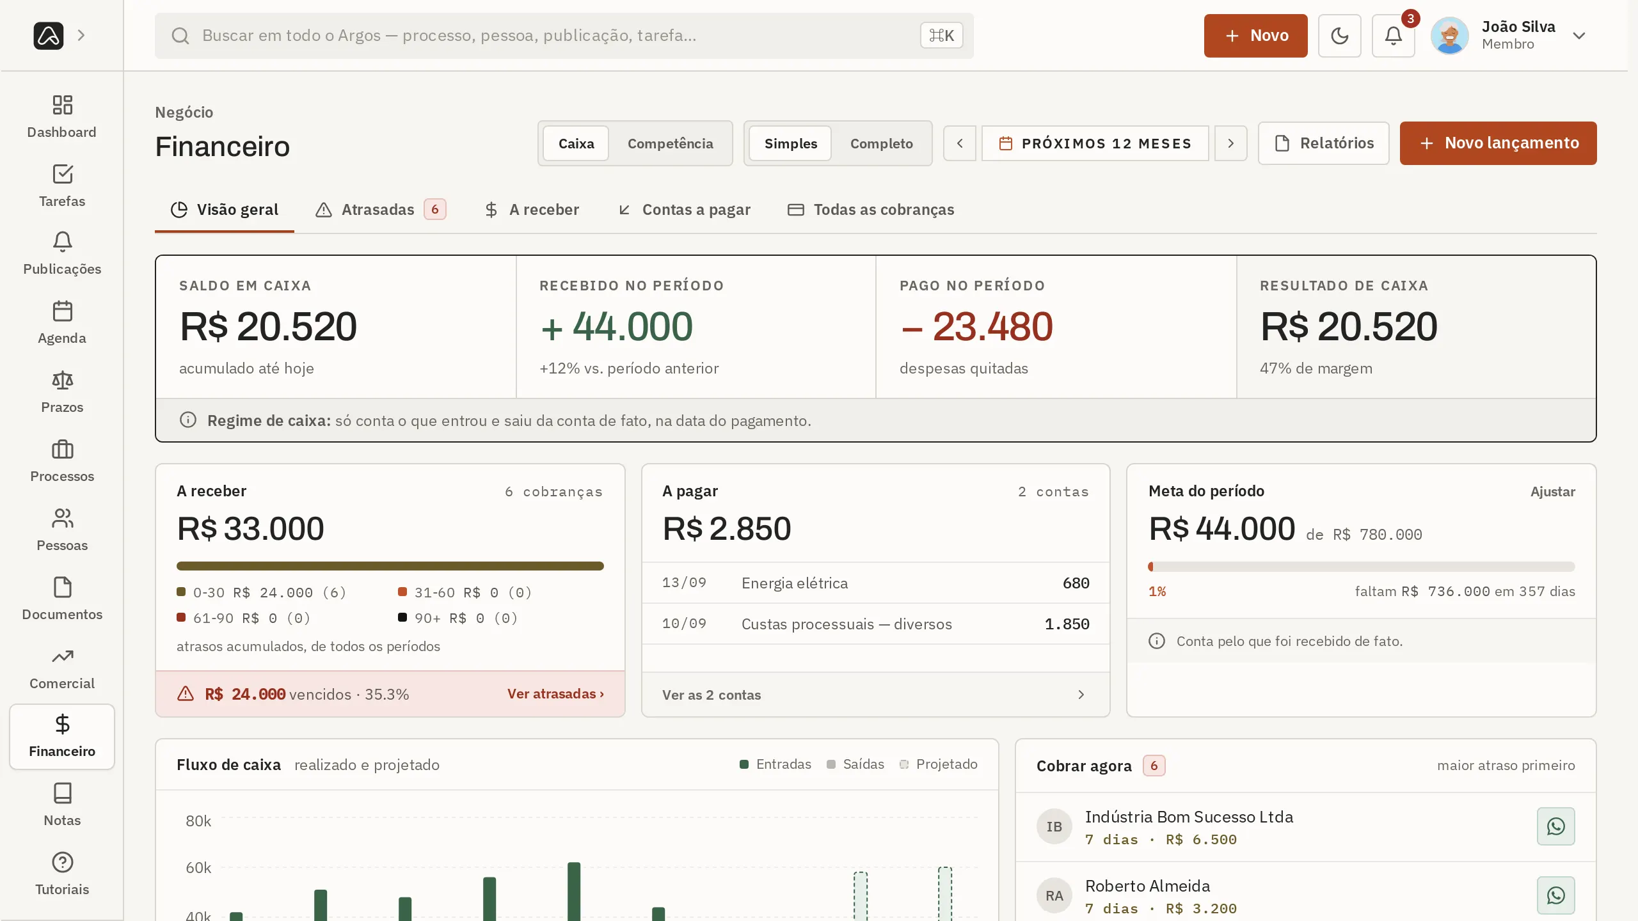1638x921 pixels.
Task: Open Tarefas in the sidebar
Action: (62, 185)
